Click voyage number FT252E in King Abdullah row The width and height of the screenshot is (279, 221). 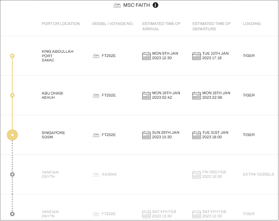pos(109,56)
